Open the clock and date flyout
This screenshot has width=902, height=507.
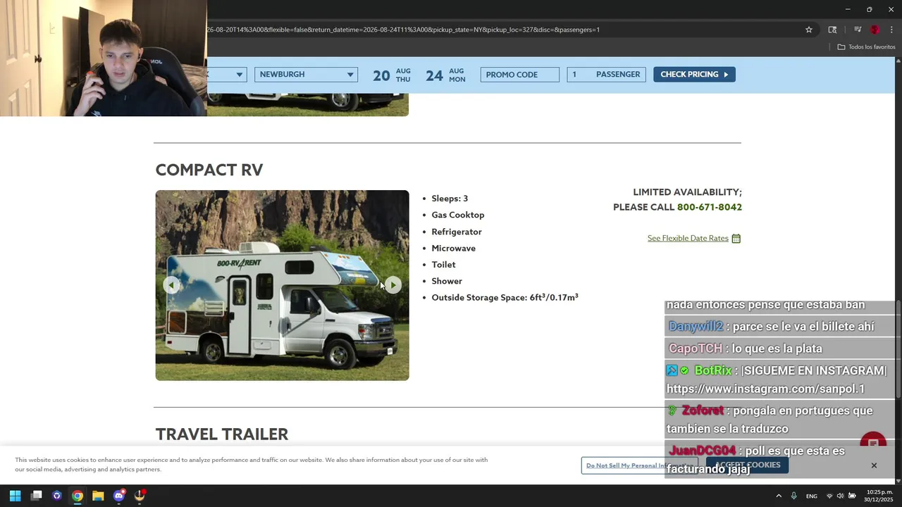pyautogui.click(x=879, y=496)
